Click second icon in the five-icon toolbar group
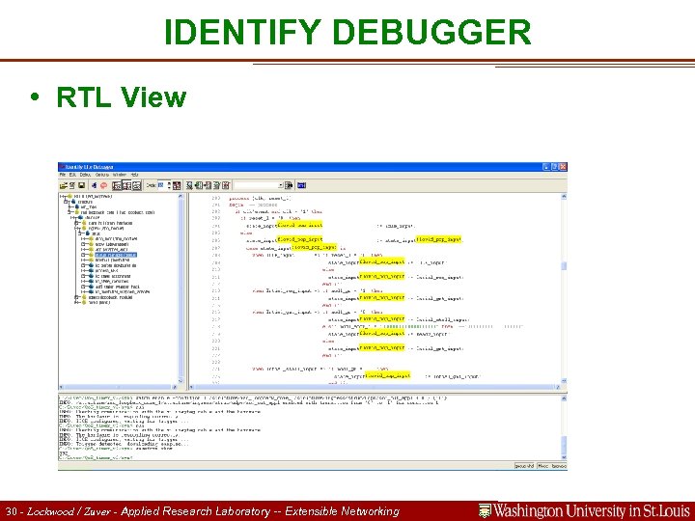This screenshot has height=521, width=695. [x=199, y=185]
